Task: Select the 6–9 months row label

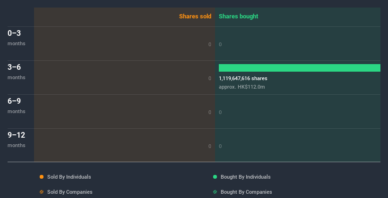Action: (x=17, y=106)
